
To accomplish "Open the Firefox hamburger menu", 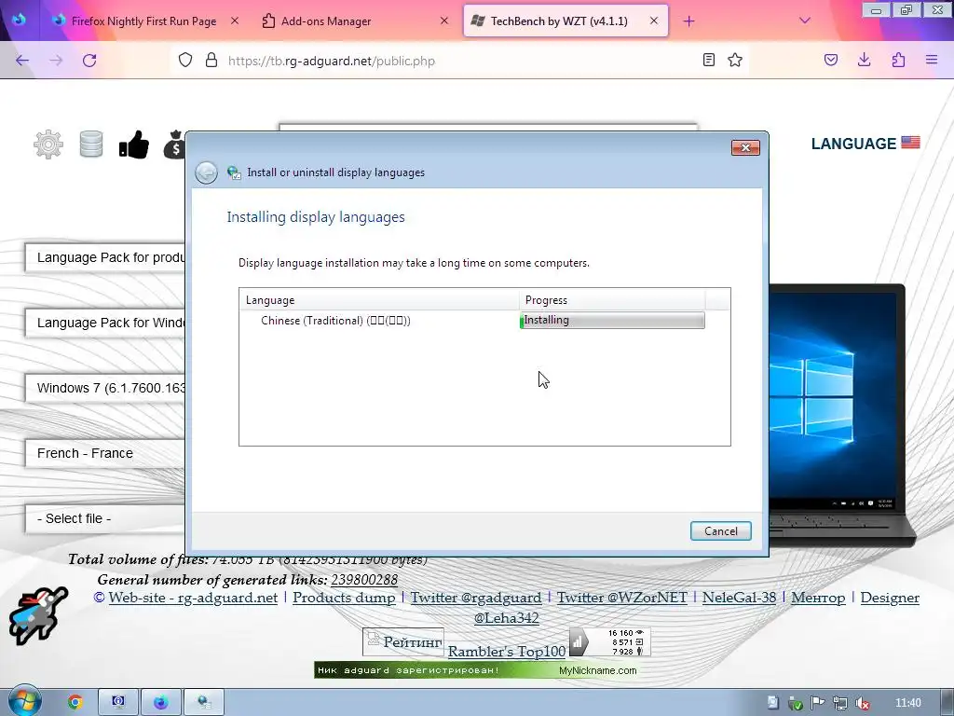I will tap(932, 60).
